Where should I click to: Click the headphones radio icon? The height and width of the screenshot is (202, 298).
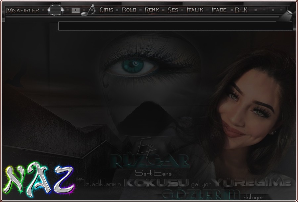tap(56, 10)
